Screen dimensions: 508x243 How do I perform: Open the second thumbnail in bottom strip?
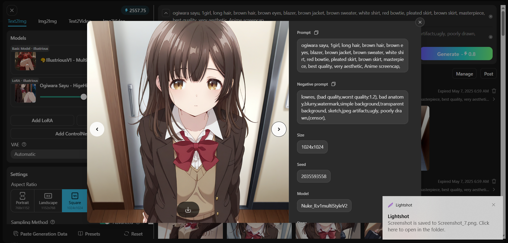[259, 231]
